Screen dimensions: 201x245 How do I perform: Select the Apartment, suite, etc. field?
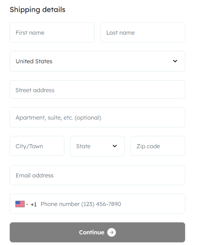(97, 117)
